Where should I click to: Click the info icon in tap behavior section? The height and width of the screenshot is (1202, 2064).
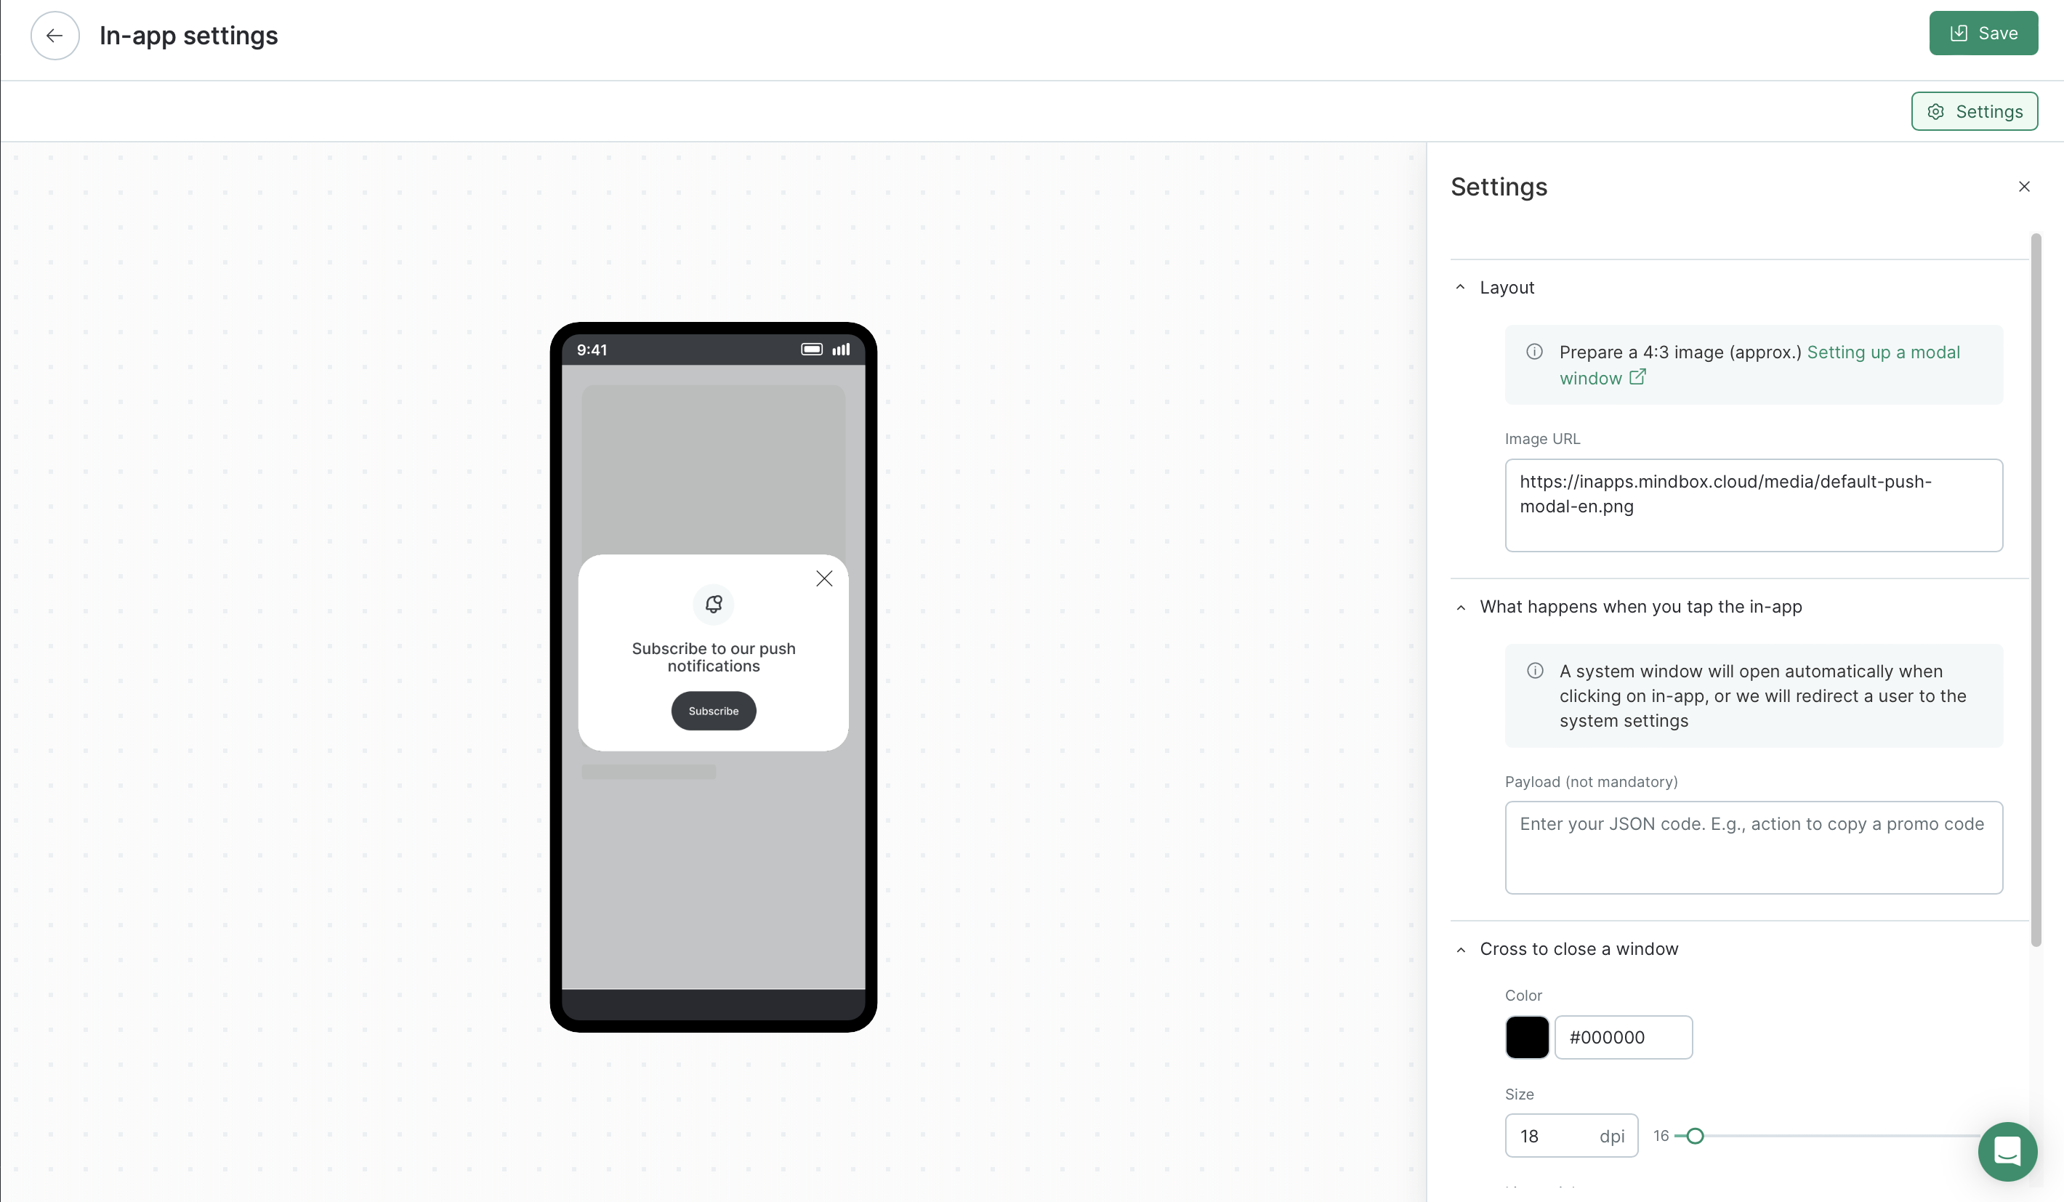coord(1535,671)
